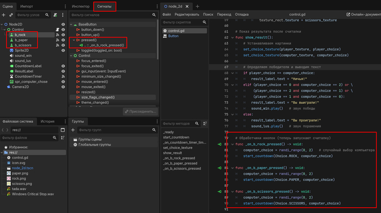Open Scene dock extra options menu
Screen dimensions: 381x213
tap(63, 15)
